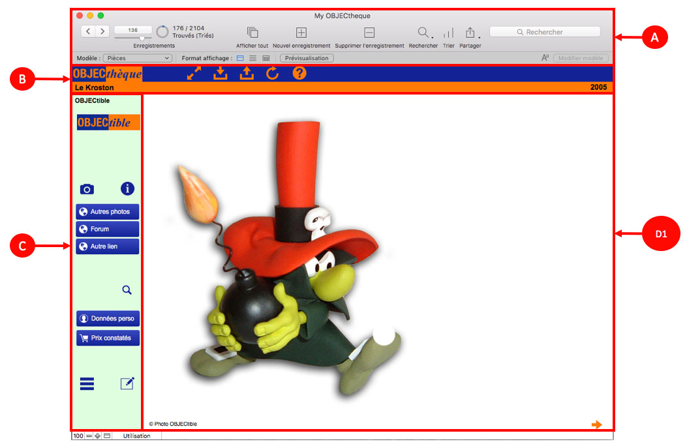Click the found-set pie circle icon
The image size is (687, 446).
click(162, 31)
